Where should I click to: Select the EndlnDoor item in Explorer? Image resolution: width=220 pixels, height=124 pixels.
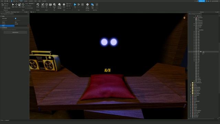click(199, 25)
